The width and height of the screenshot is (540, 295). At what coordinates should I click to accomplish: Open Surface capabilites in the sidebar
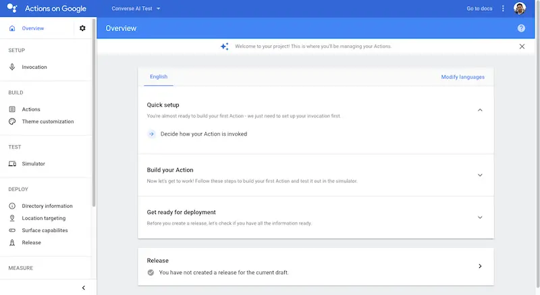45,230
